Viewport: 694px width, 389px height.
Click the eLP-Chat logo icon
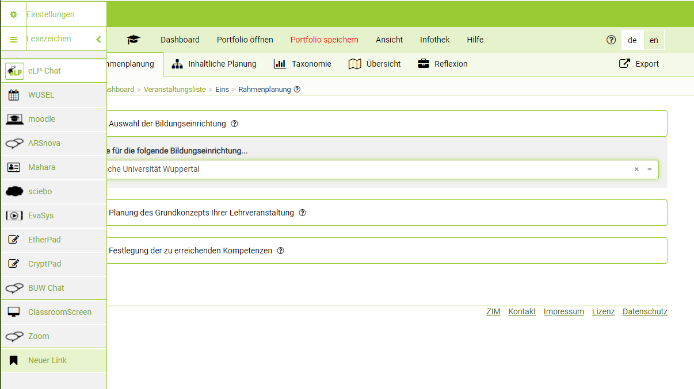[x=14, y=71]
